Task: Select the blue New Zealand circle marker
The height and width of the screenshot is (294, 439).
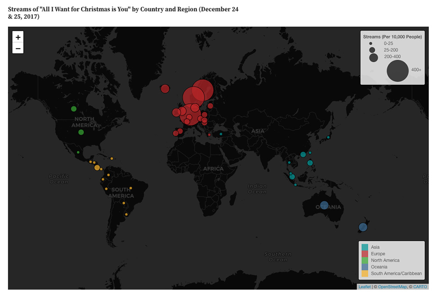Action: tap(363, 227)
